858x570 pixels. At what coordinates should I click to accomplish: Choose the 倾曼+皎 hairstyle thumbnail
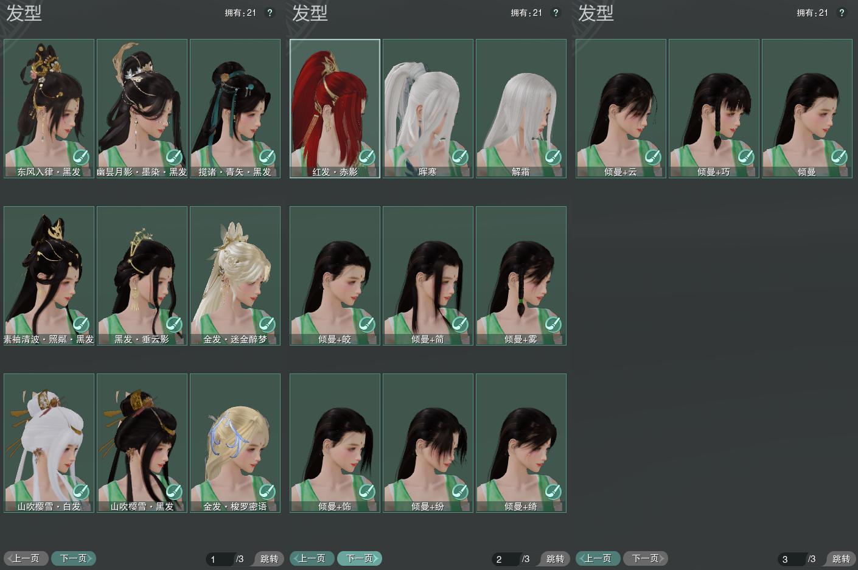[x=335, y=276]
